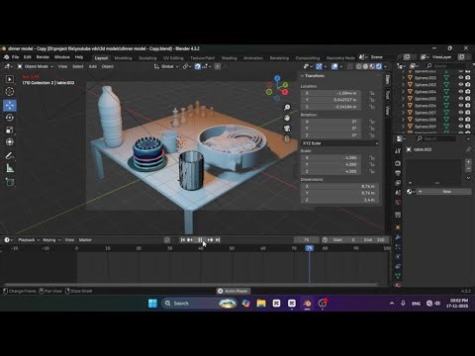This screenshot has width=475, height=356.
Task: Click the Blender icon in the taskbar
Action: point(307,304)
